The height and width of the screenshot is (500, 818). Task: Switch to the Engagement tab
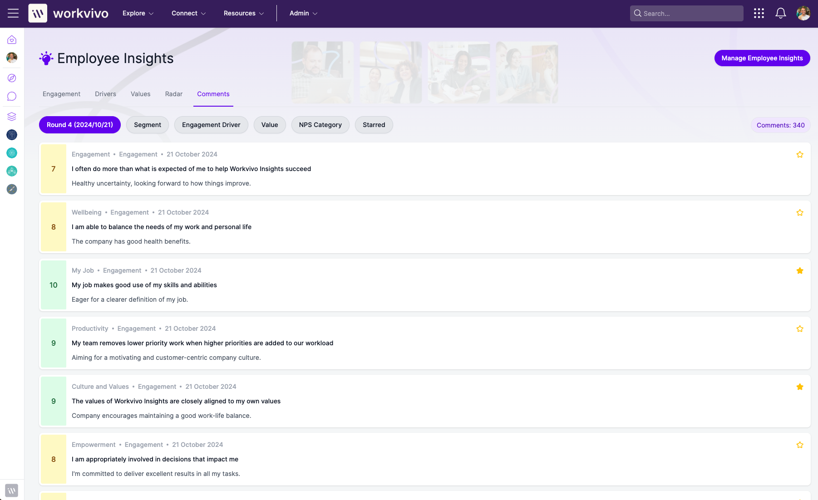point(61,94)
